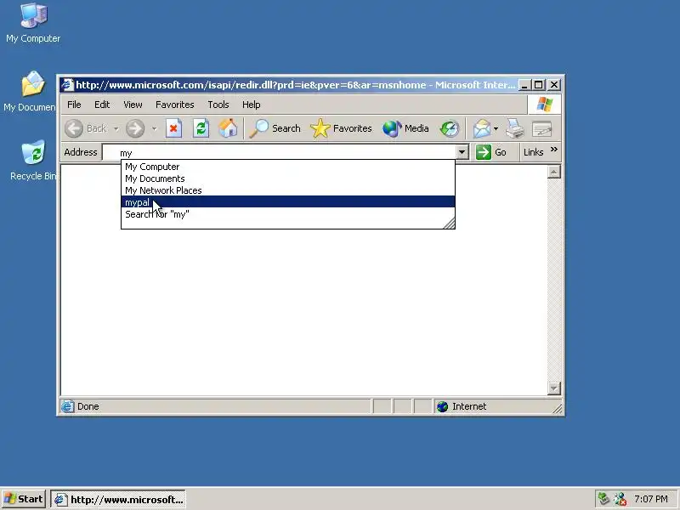Screen dimensions: 680x510
Task: Expand the Links bar chevron
Action: (x=554, y=150)
